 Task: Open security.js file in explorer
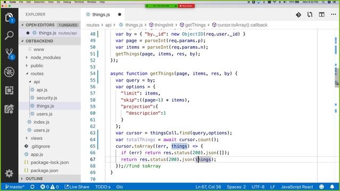(47, 98)
